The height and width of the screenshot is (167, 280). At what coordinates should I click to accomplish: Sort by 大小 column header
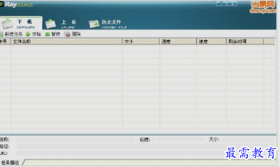pos(141,42)
